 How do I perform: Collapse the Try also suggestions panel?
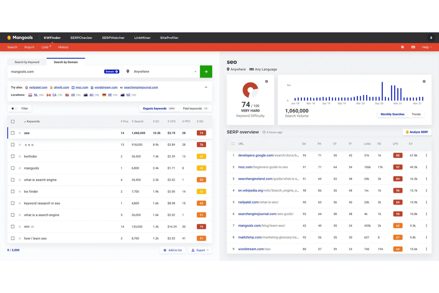[206, 87]
